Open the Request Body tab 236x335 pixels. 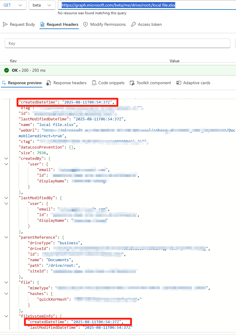[x=19, y=24]
